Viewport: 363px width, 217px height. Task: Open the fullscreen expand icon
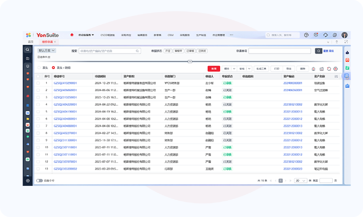coord(346,42)
